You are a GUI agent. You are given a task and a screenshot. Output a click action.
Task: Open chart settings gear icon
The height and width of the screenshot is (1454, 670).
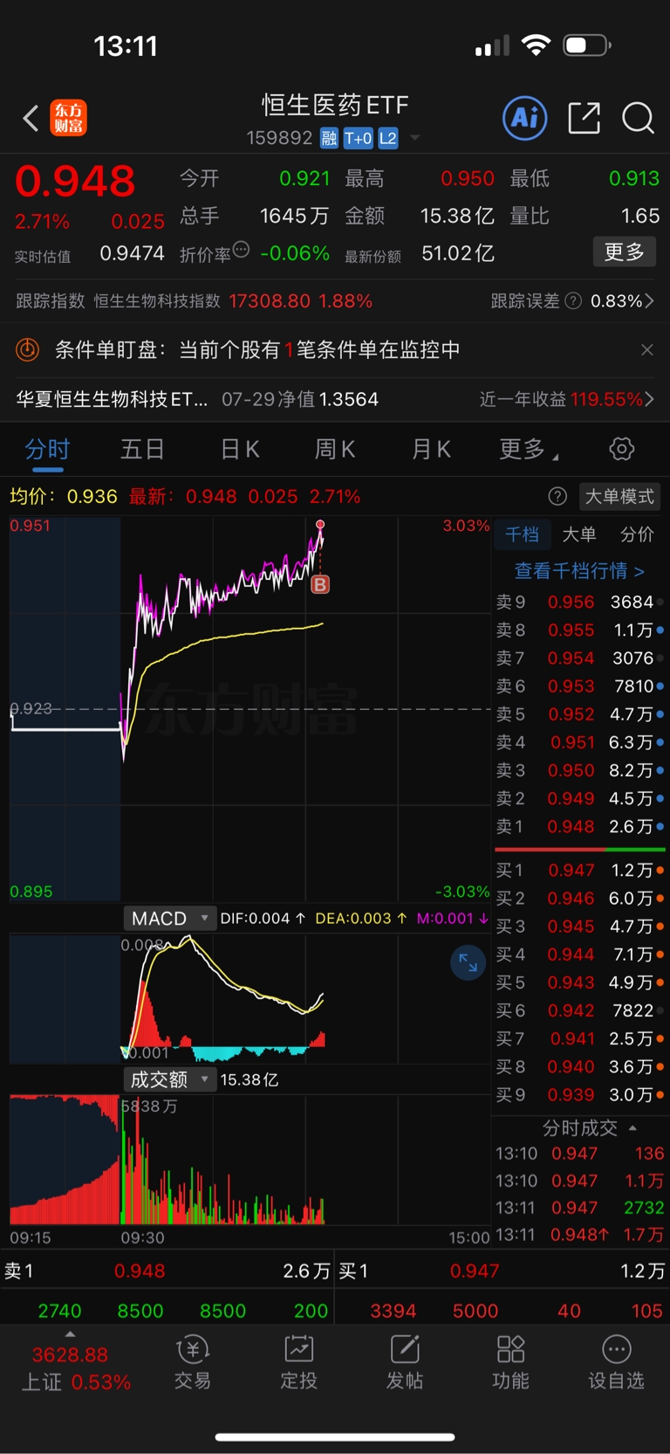point(621,450)
